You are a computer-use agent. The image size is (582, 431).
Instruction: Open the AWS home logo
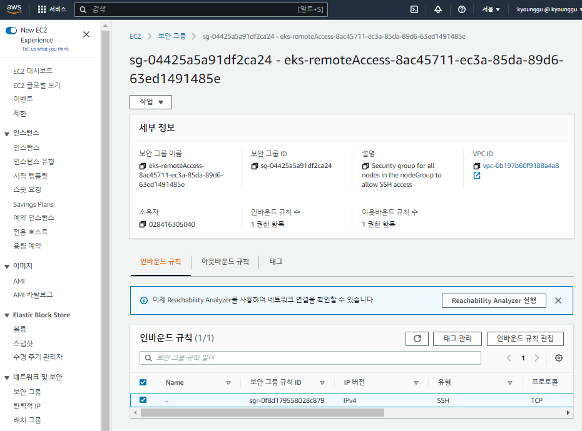tap(14, 9)
